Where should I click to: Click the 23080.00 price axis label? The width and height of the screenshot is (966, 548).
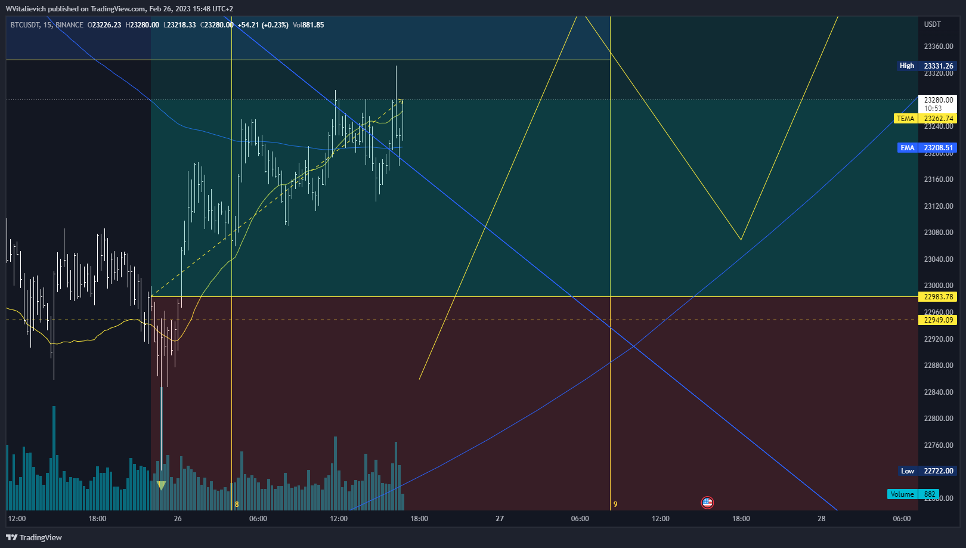[939, 233]
